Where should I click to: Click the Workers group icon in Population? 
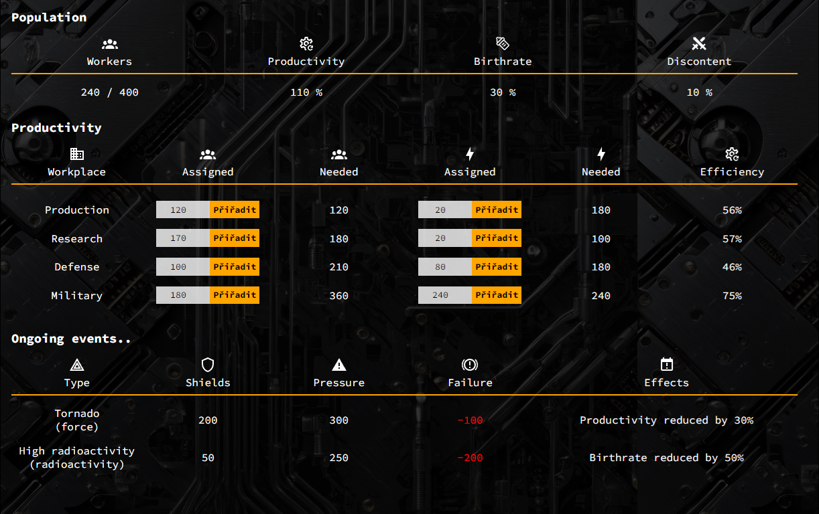coord(109,44)
